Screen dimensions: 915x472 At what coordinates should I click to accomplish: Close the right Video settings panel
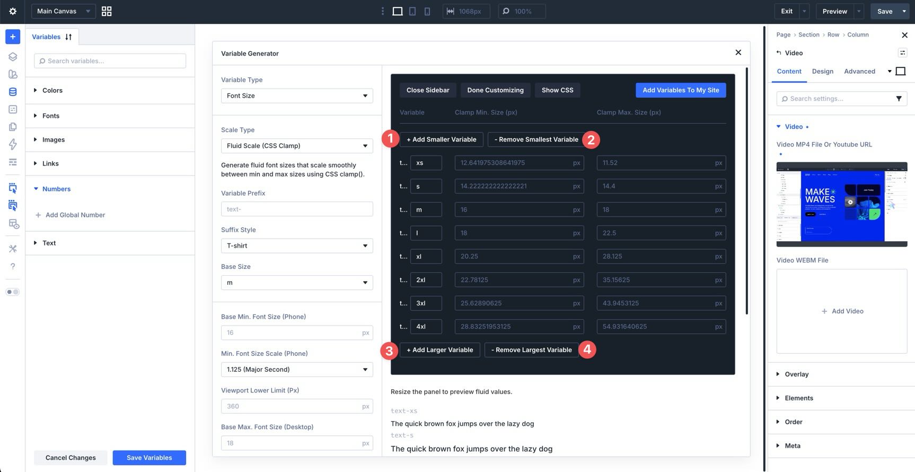click(904, 35)
